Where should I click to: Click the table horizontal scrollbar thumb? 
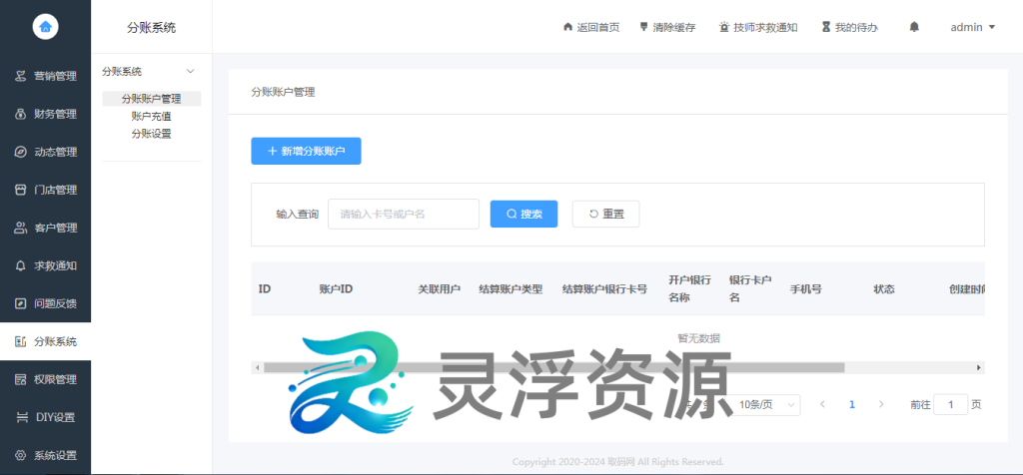coord(553,367)
